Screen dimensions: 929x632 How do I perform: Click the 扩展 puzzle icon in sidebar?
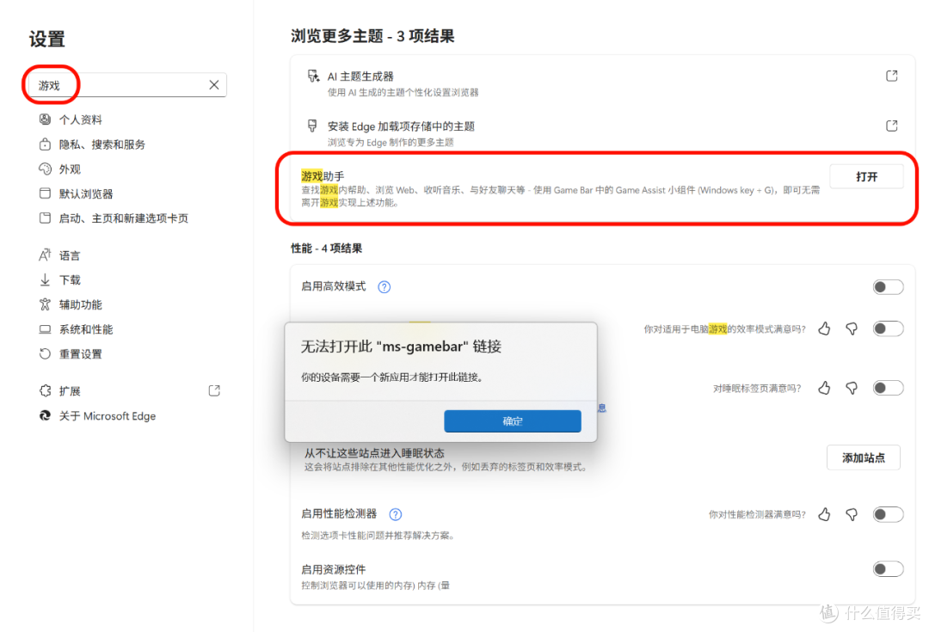coord(45,391)
